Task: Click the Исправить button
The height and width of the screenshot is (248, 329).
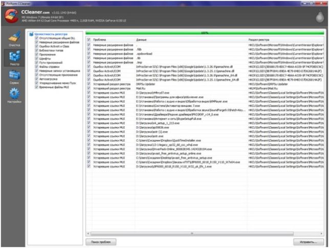Action: [308, 242]
